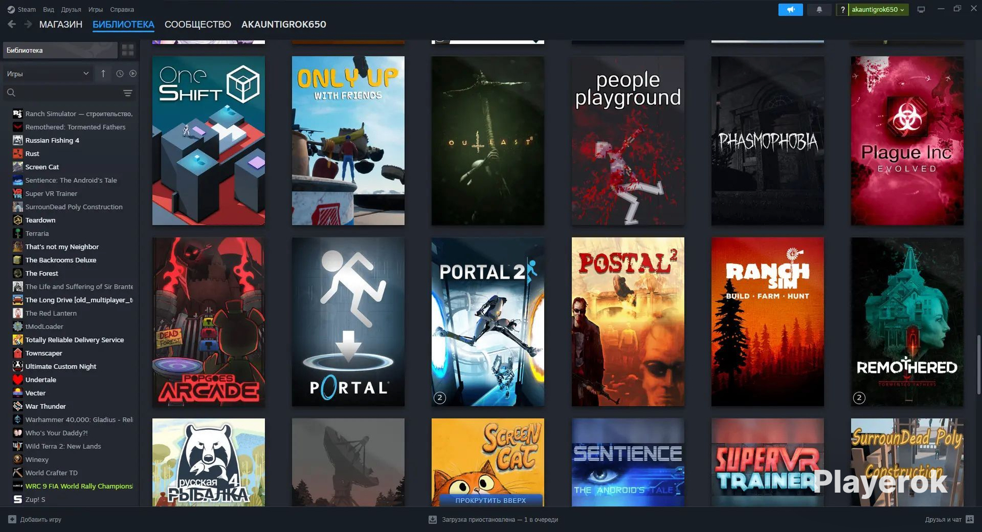982x532 pixels.
Task: Open the Portal 2 game cover
Action: coord(488,322)
